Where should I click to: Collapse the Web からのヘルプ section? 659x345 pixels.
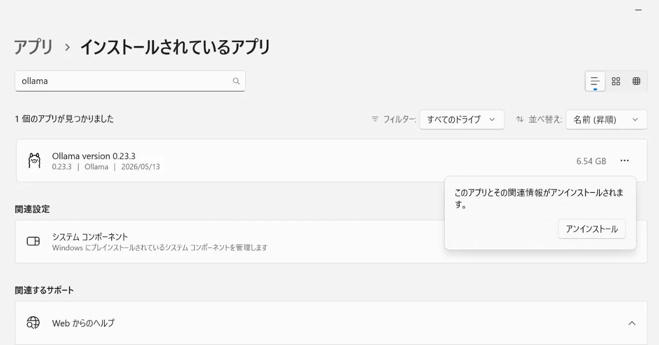click(632, 323)
